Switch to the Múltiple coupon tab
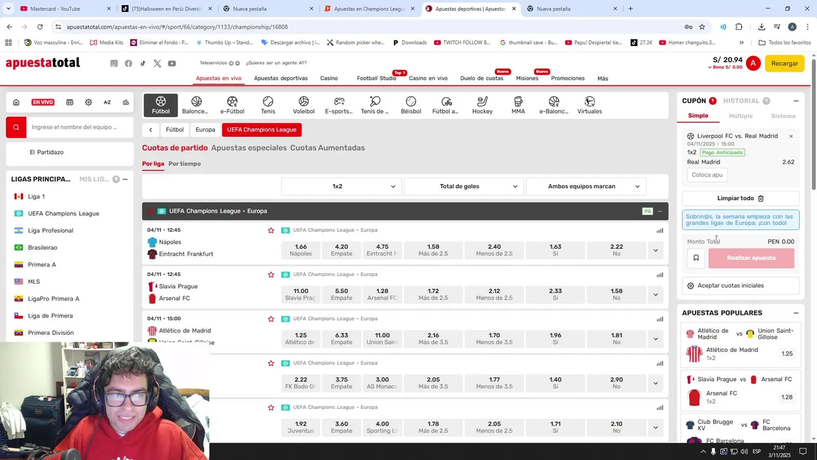Image resolution: width=817 pixels, height=460 pixels. (741, 116)
